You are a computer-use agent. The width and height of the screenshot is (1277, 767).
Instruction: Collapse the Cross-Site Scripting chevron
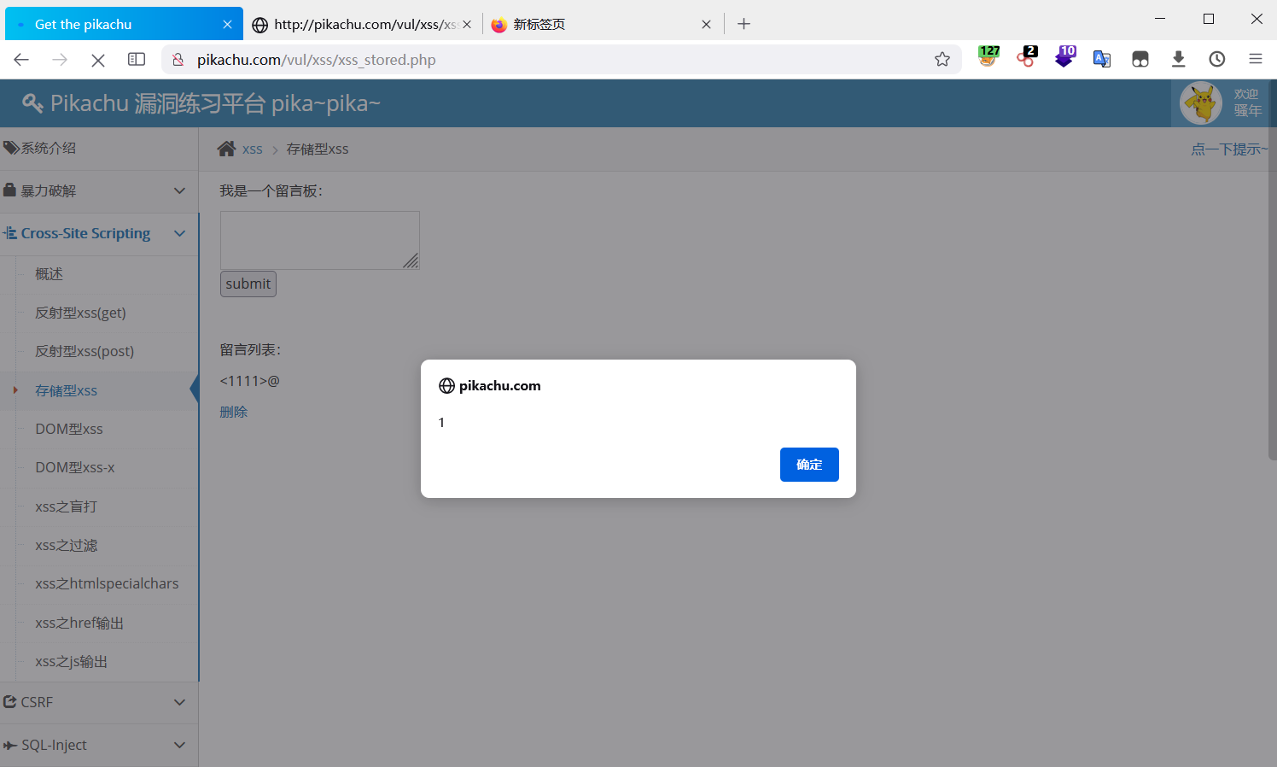click(x=179, y=233)
